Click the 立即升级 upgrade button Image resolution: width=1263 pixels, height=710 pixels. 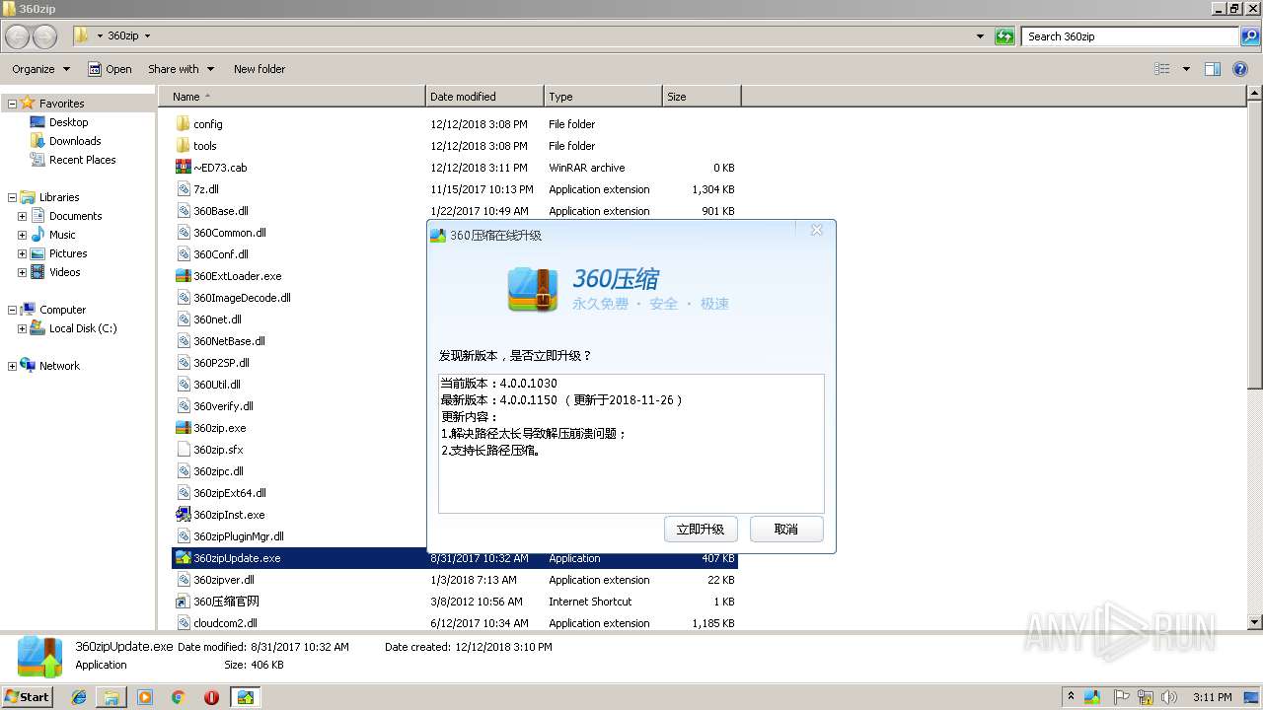(x=701, y=530)
